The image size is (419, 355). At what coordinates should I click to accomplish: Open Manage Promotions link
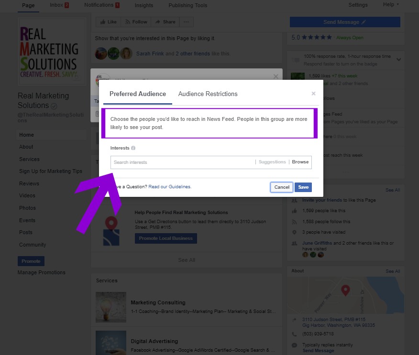(x=42, y=272)
